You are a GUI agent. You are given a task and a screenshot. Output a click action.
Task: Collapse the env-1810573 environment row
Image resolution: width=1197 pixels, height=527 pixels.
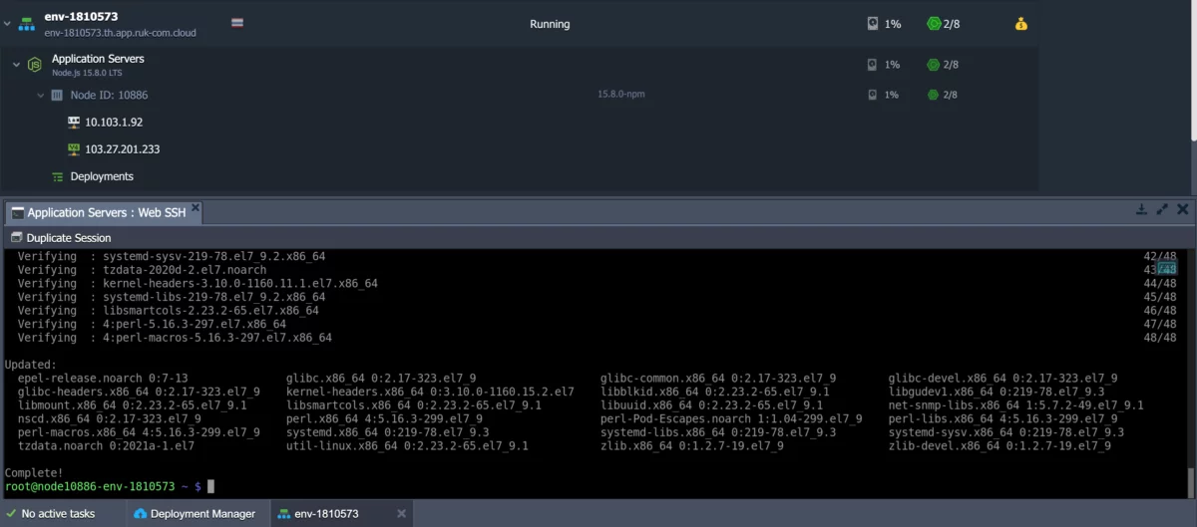coord(8,25)
